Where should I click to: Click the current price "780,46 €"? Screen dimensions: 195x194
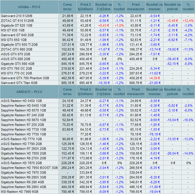(68, 192)
